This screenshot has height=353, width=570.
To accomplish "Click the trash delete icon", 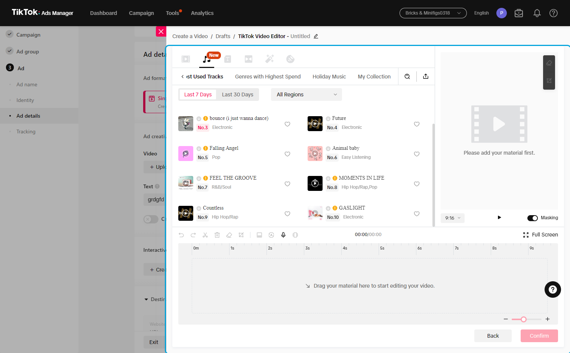I will [x=217, y=235].
